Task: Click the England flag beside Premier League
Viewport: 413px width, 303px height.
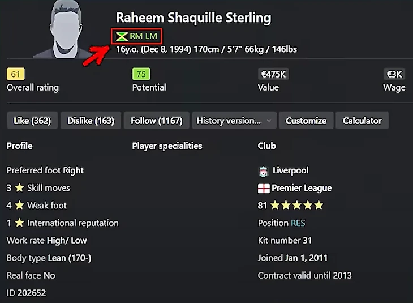Action: pyautogui.click(x=264, y=188)
